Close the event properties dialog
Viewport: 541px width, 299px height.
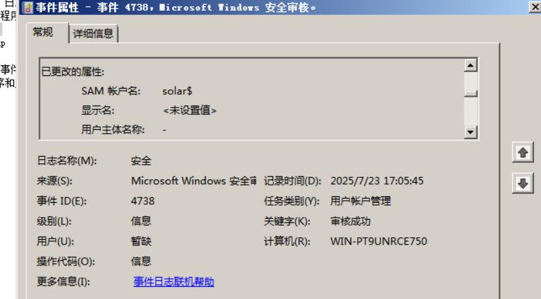[534, 7]
